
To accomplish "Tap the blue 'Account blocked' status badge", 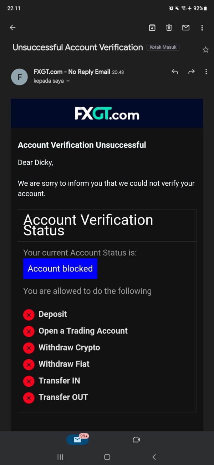I will pos(60,269).
